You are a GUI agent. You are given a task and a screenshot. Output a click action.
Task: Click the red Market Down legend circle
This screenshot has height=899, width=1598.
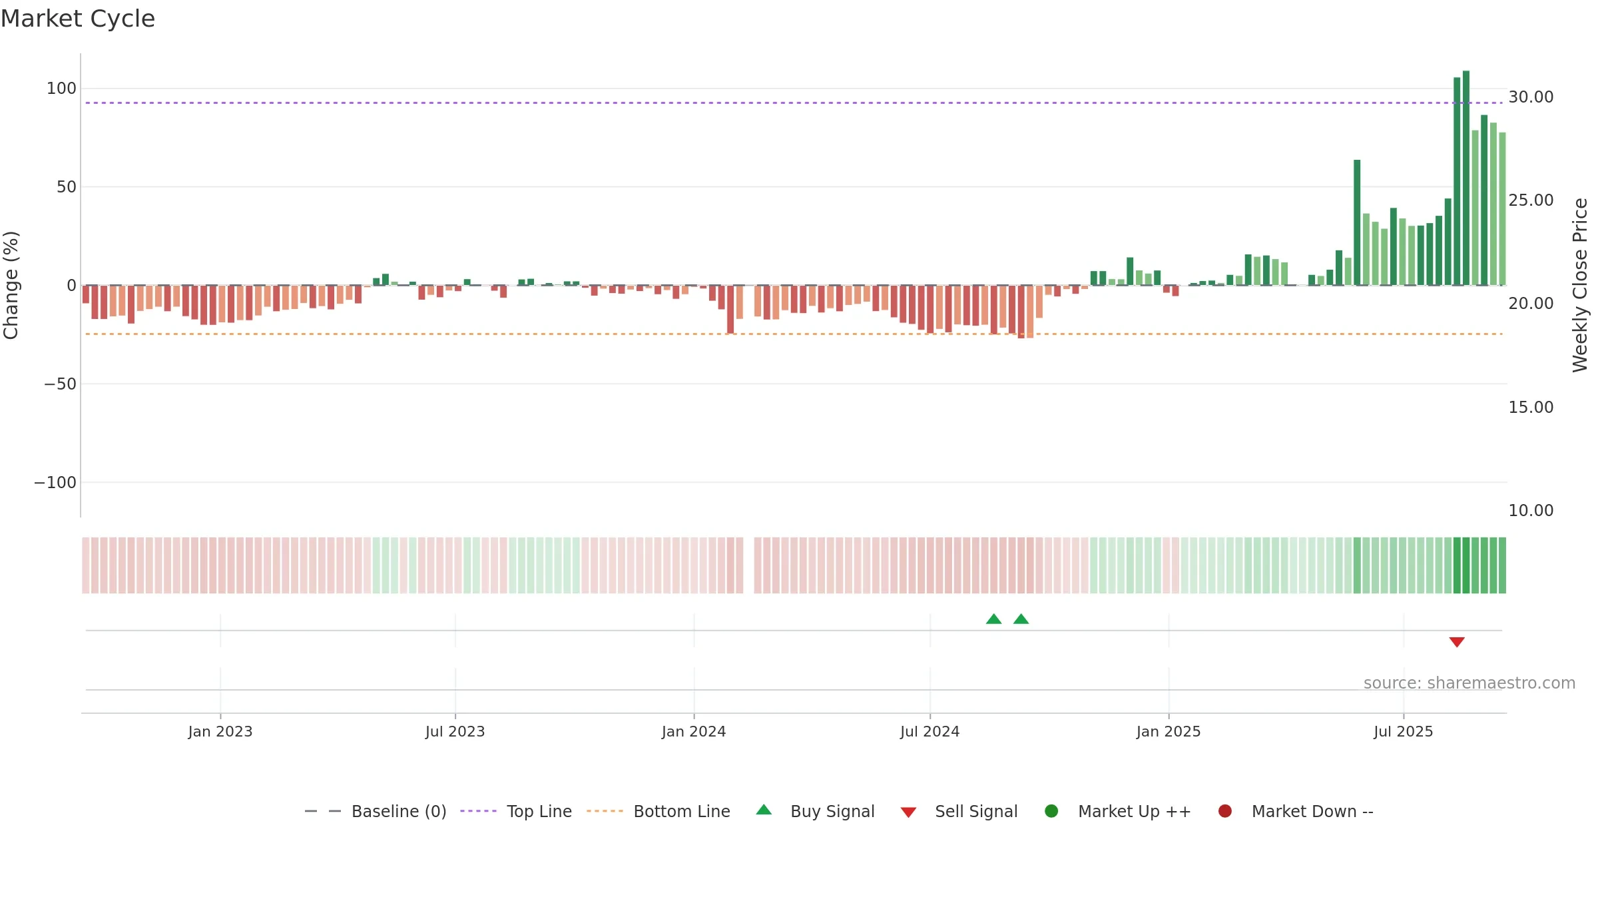[1224, 811]
